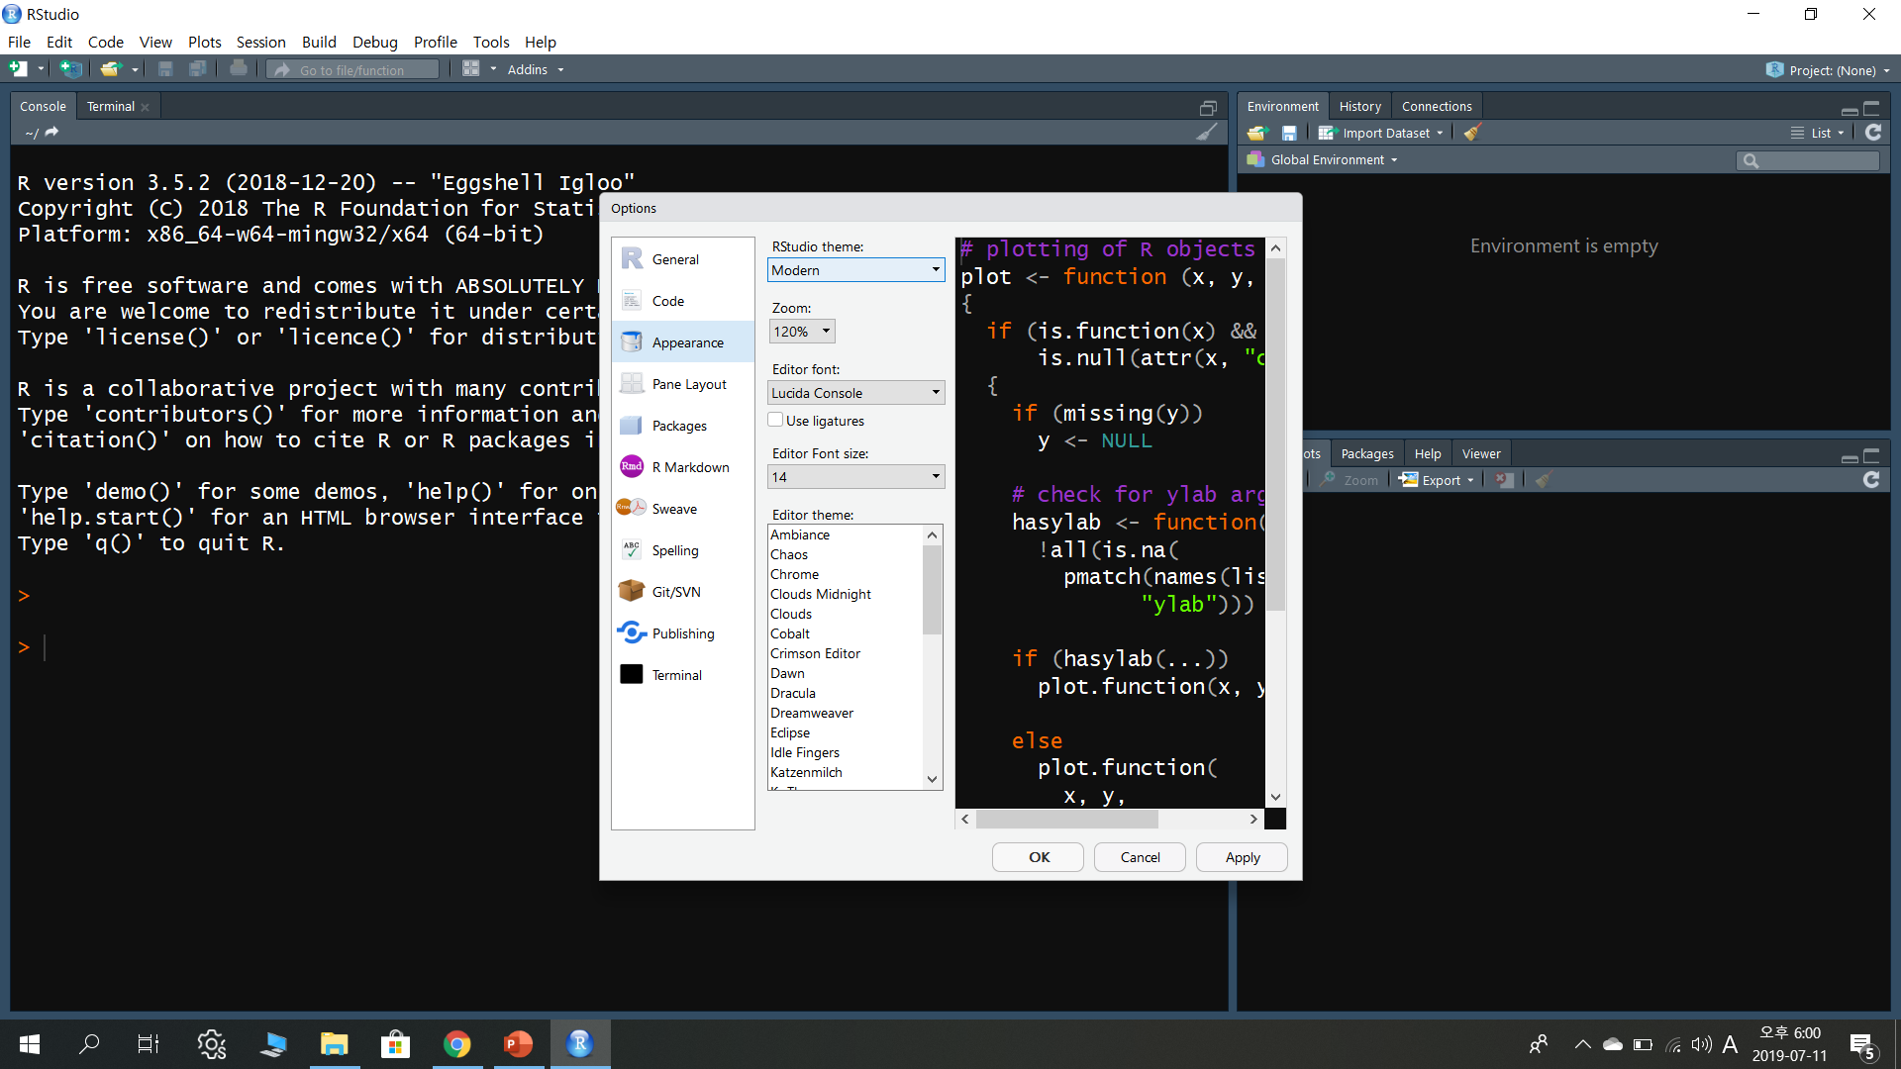Open the Tools menu
This screenshot has height=1069, width=1901.
490,42
